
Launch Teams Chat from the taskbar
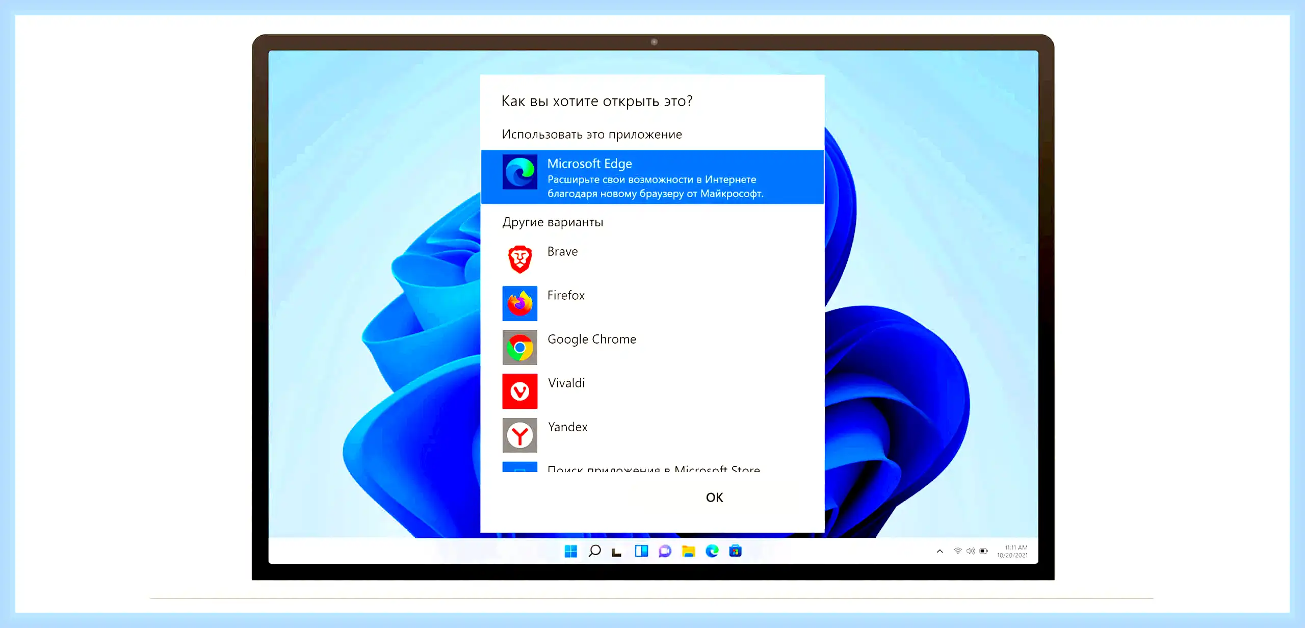(x=665, y=551)
